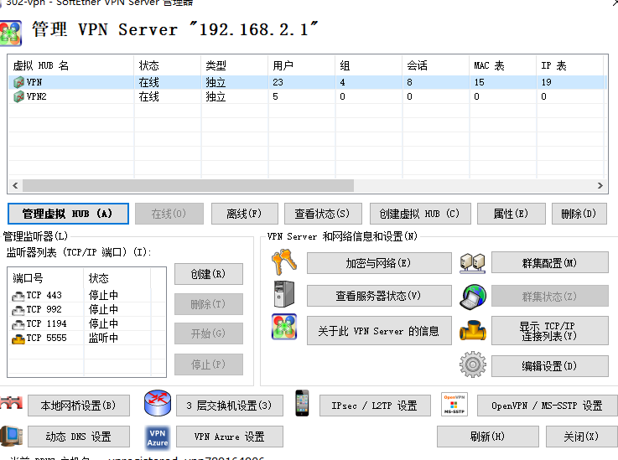Click the gear icon beside 编辑设置
618x460 pixels.
[x=473, y=364]
